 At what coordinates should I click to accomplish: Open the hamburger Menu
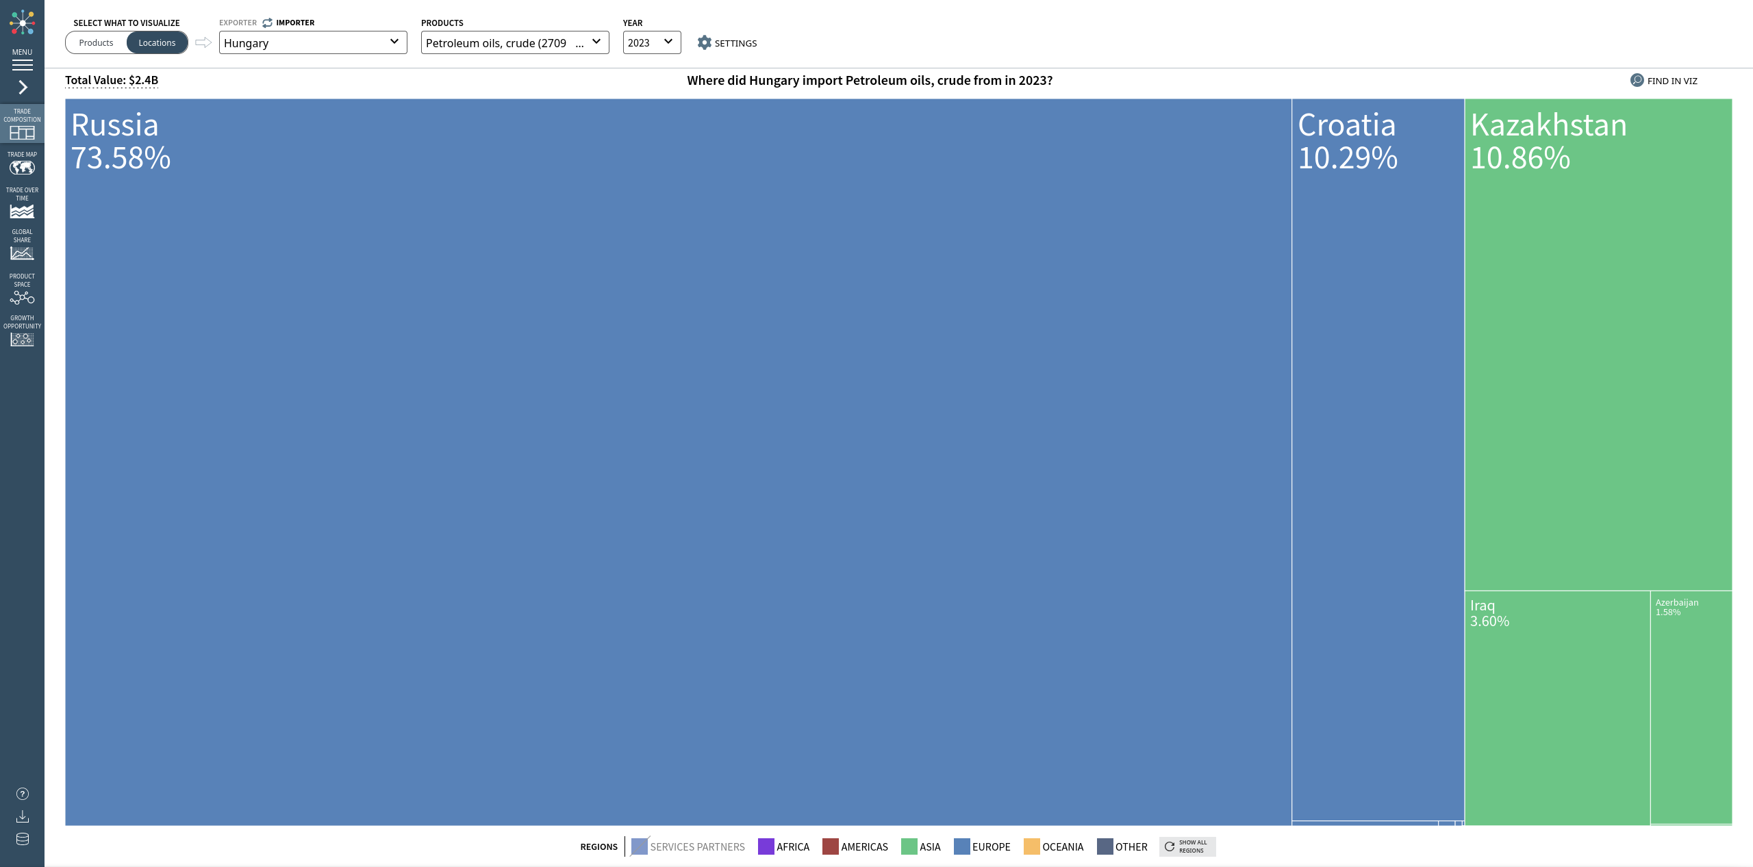pyautogui.click(x=22, y=64)
